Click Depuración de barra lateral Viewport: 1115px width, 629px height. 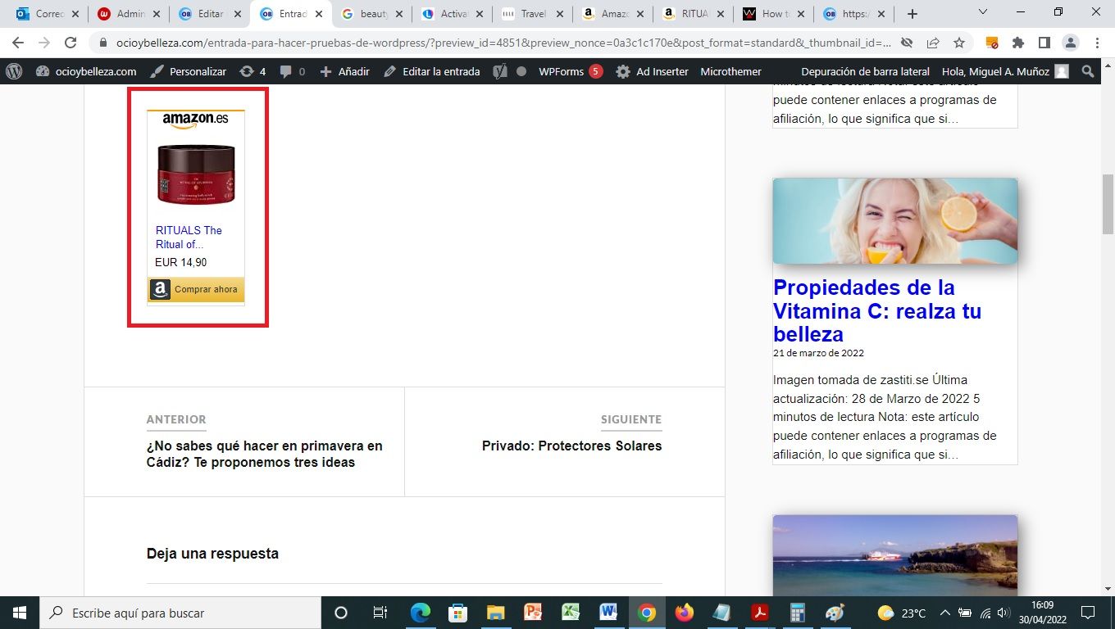[x=866, y=71]
